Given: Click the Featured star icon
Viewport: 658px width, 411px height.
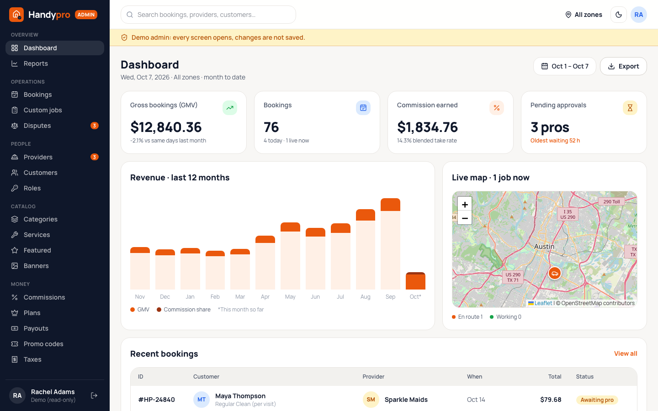Looking at the screenshot, I should click(15, 250).
